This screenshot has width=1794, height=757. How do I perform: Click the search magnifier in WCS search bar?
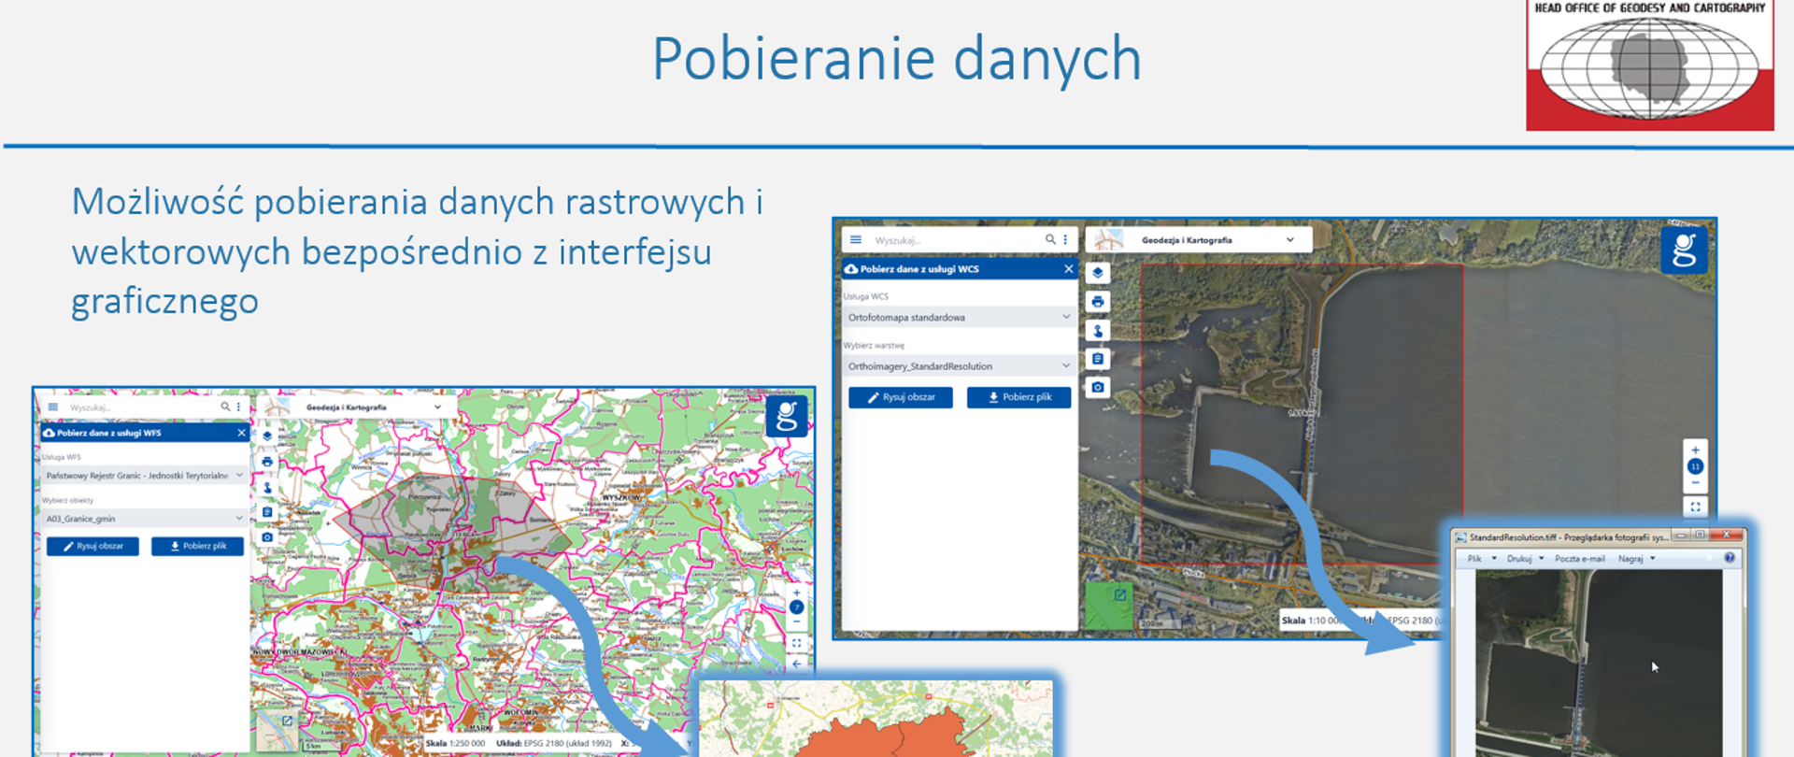[x=1050, y=240]
